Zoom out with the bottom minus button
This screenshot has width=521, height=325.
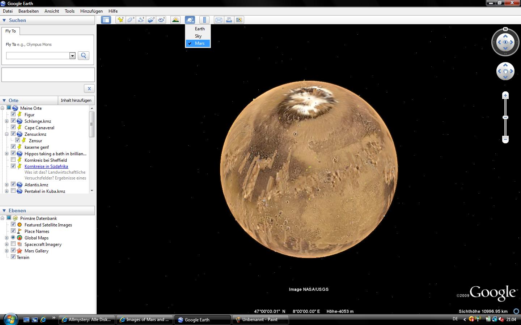505,139
